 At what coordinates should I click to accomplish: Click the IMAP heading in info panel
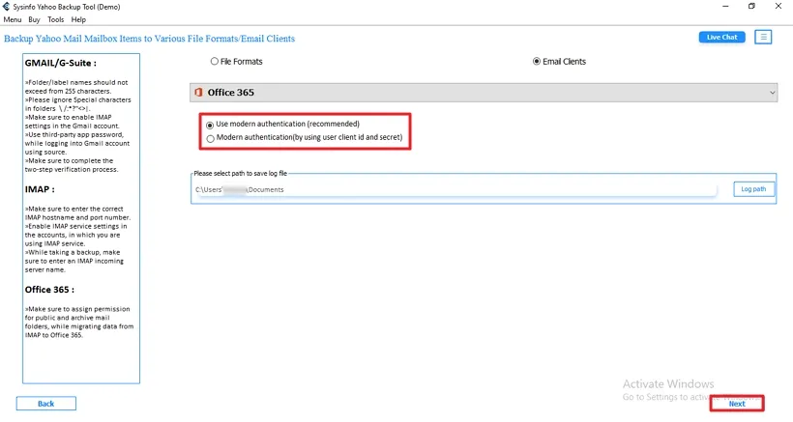pyautogui.click(x=40, y=189)
